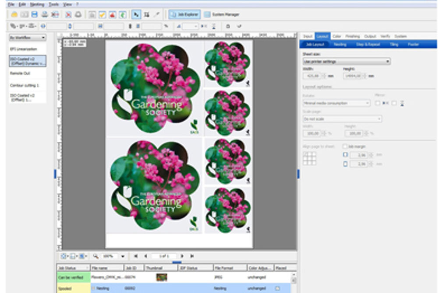Viewport: 439px width, 293px height.
Task: Click the checkmark icon in second toolbar
Action: pos(239,26)
